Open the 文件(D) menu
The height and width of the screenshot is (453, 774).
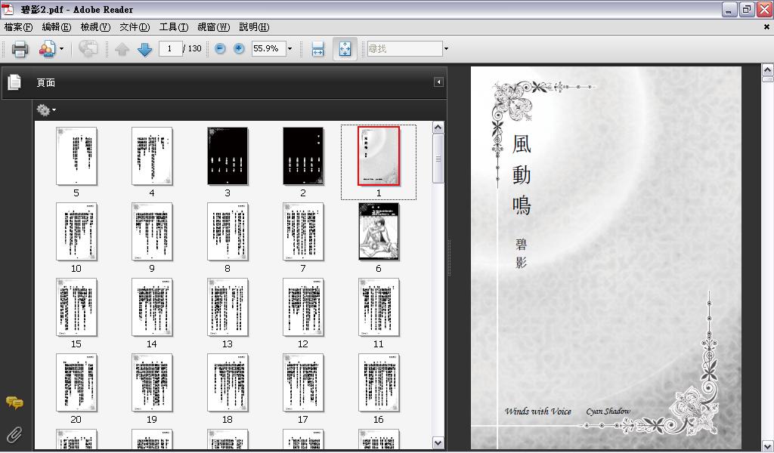(135, 27)
